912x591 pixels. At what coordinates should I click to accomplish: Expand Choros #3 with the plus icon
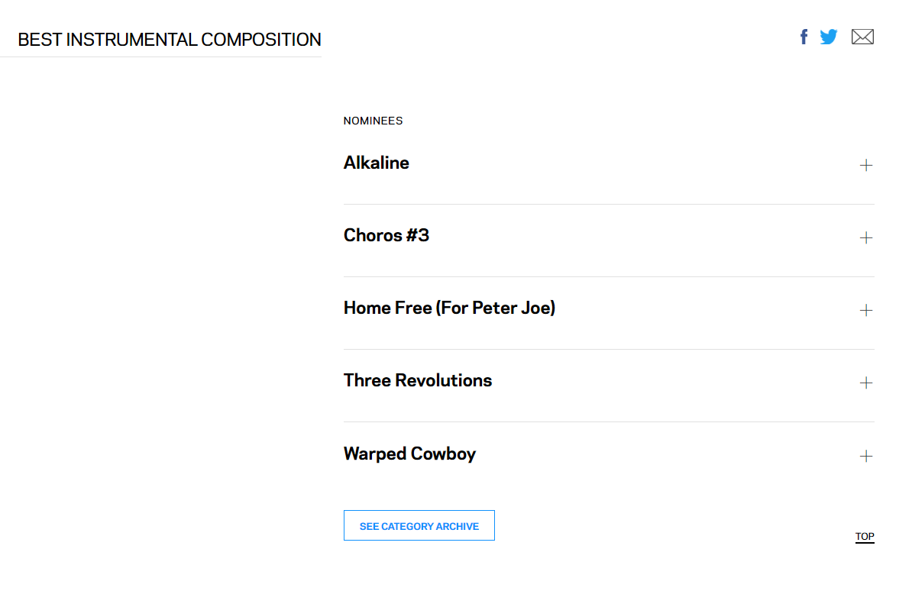tap(866, 238)
